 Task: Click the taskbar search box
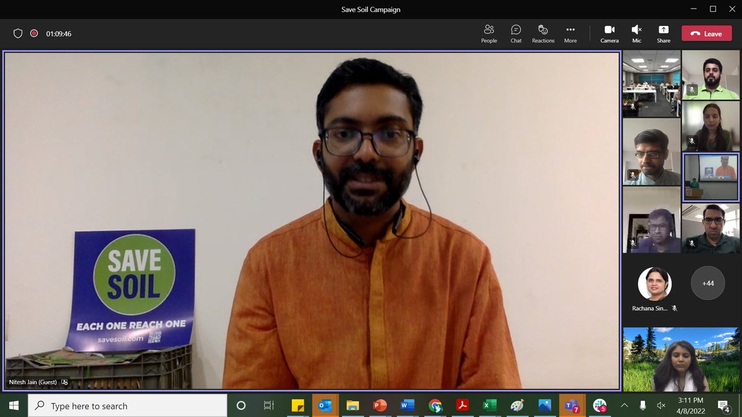click(128, 405)
